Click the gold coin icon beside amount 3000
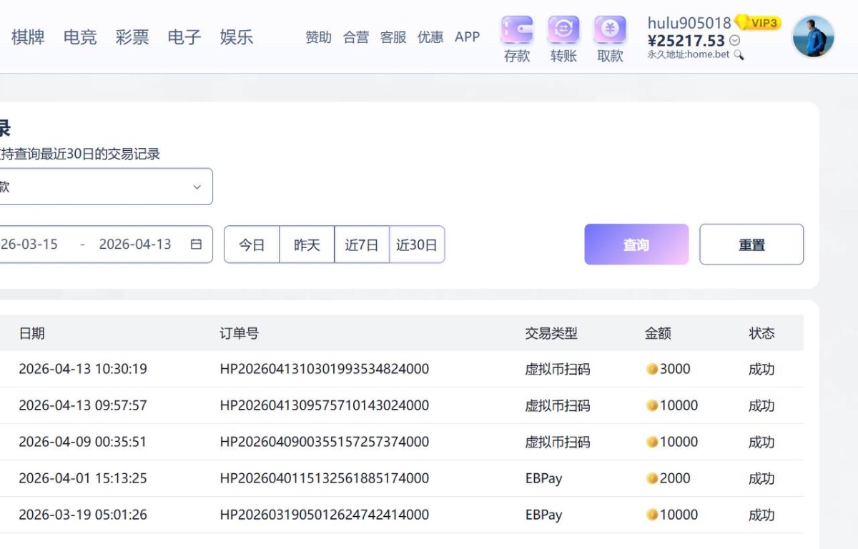Screen dimensions: 858x549 [651, 369]
